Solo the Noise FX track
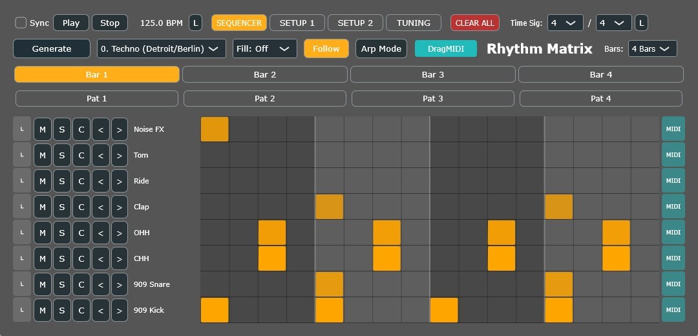This screenshot has width=698, height=336. pos(62,129)
